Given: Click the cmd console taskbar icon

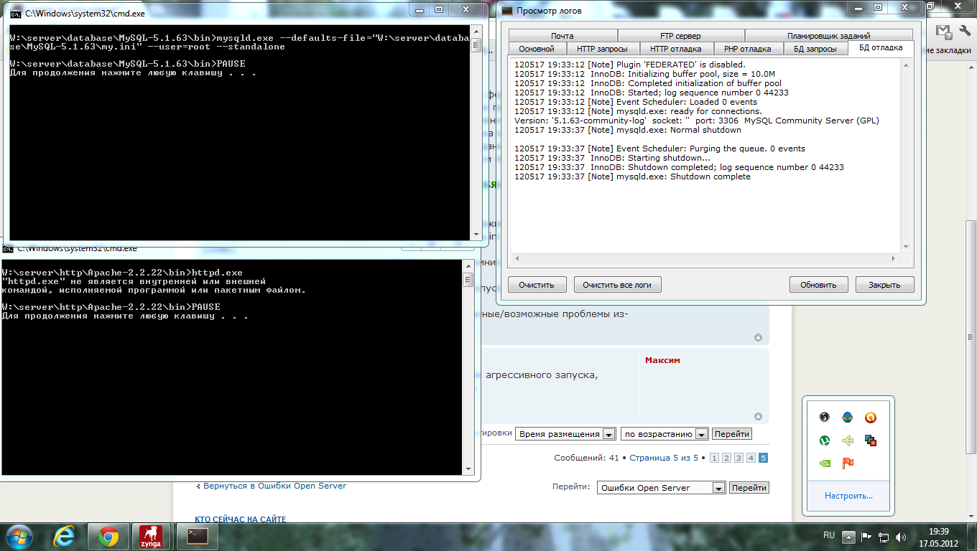Looking at the screenshot, I should click(197, 537).
